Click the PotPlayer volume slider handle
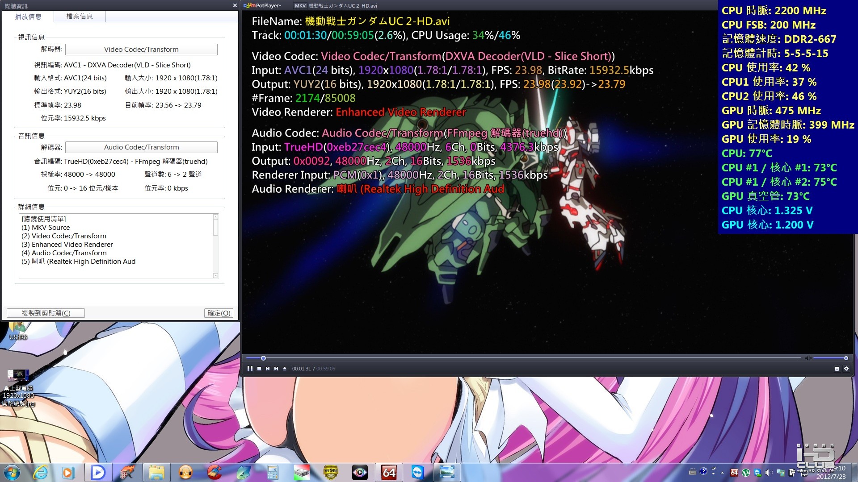 (846, 358)
